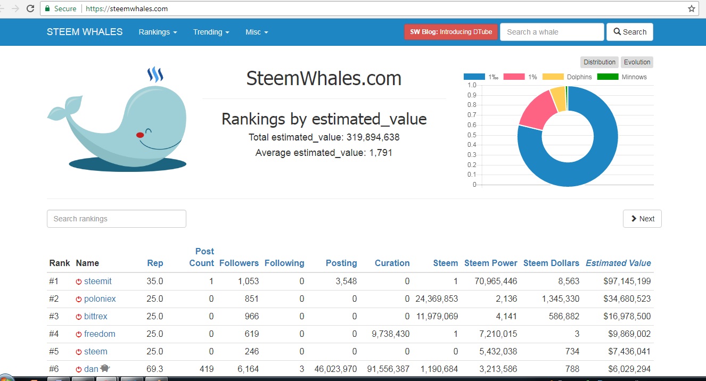Click the SteemWhales whale mascot logo

coord(118,119)
